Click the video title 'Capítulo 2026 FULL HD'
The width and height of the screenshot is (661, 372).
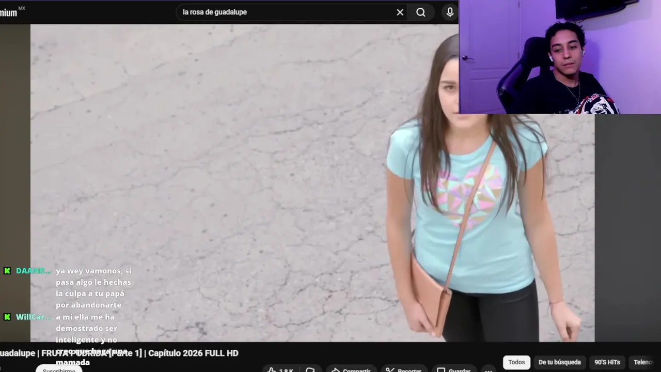(x=193, y=353)
